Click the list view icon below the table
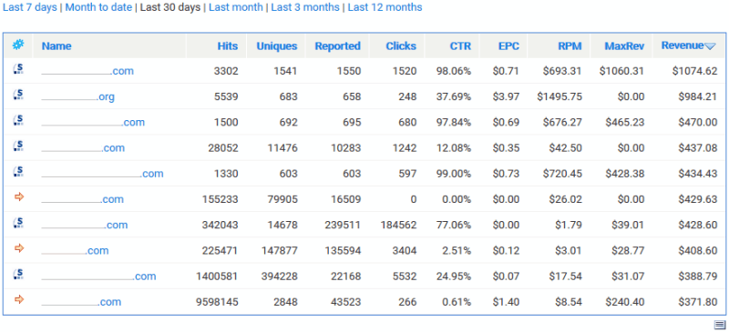729x332 pixels. click(x=720, y=325)
